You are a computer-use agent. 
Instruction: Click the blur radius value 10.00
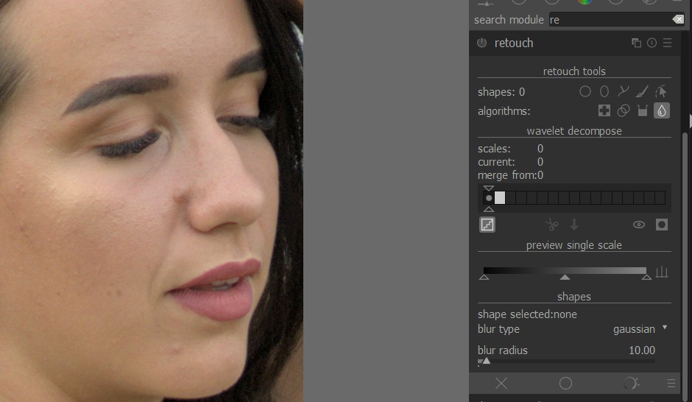pyautogui.click(x=642, y=350)
